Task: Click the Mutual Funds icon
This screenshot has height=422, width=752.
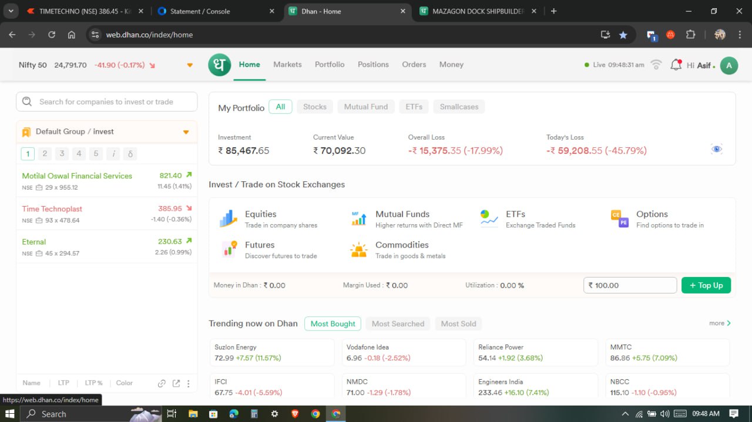Action: tap(358, 219)
